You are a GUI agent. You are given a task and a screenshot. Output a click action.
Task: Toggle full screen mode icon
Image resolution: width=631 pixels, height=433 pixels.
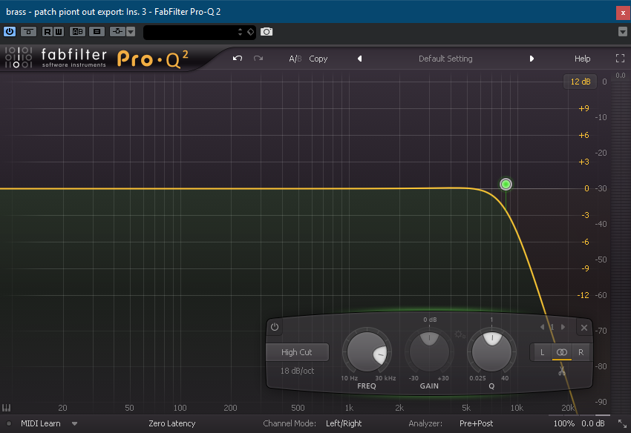(x=620, y=59)
